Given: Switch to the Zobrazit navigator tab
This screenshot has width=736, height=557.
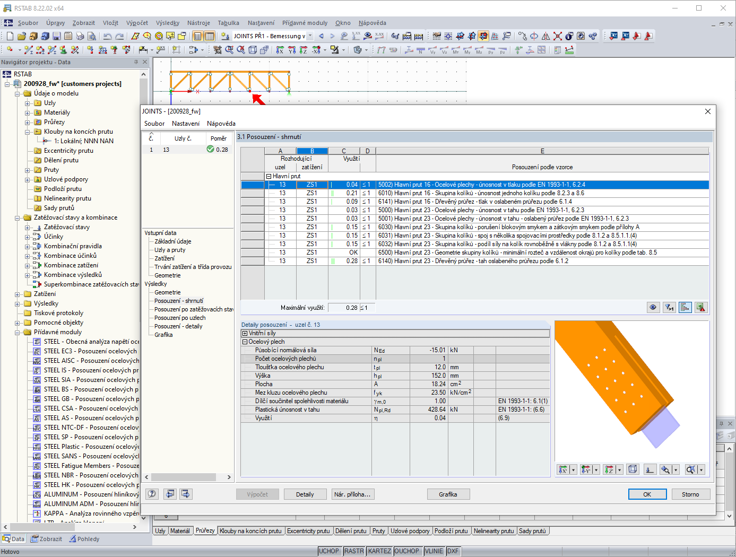Looking at the screenshot, I should click(47, 539).
